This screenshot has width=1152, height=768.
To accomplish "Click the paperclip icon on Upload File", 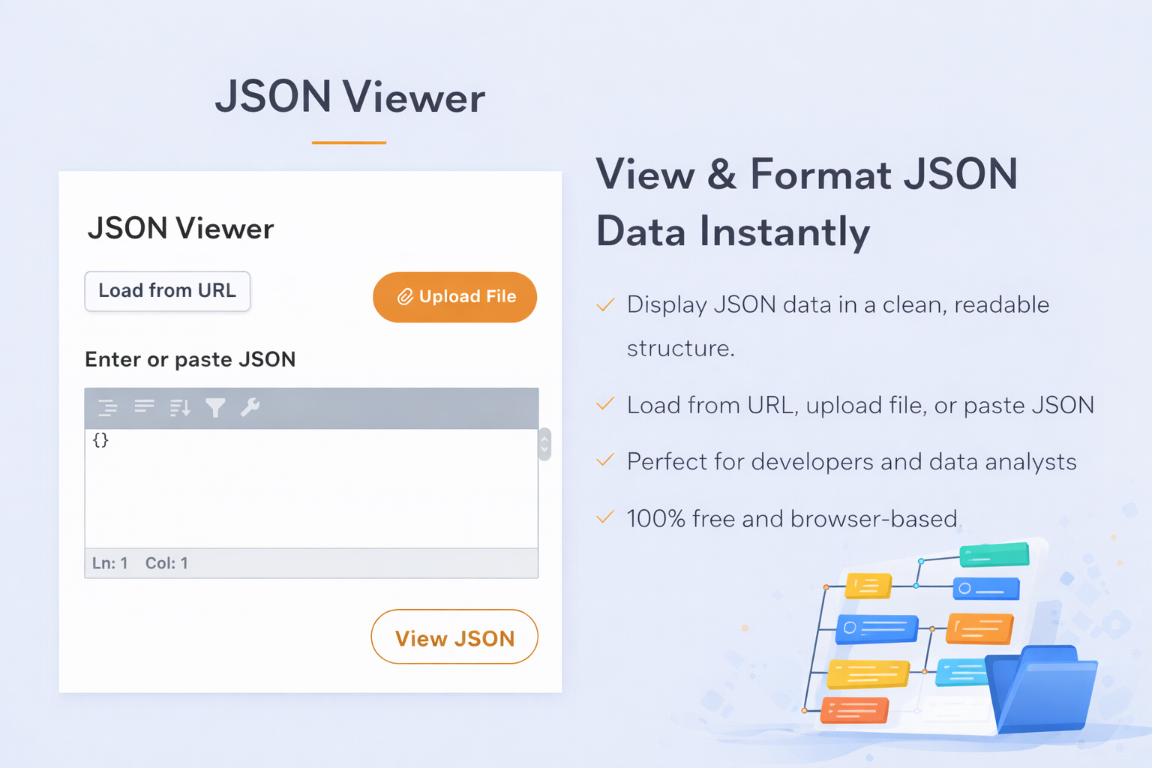I will pyautogui.click(x=405, y=297).
